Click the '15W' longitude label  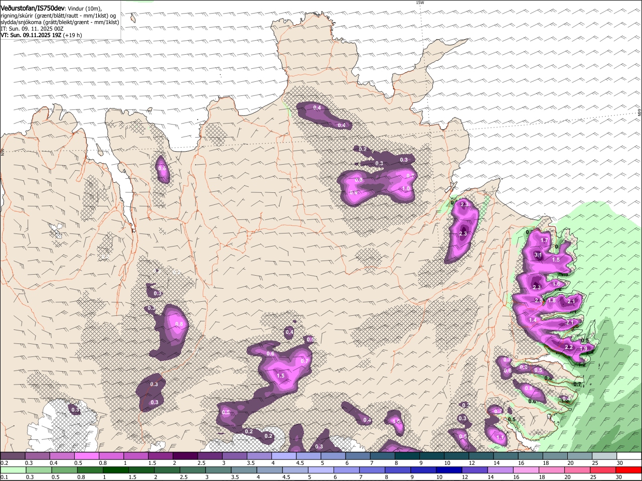tap(420, 3)
